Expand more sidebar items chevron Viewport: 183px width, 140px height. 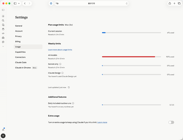tap(3, 46)
